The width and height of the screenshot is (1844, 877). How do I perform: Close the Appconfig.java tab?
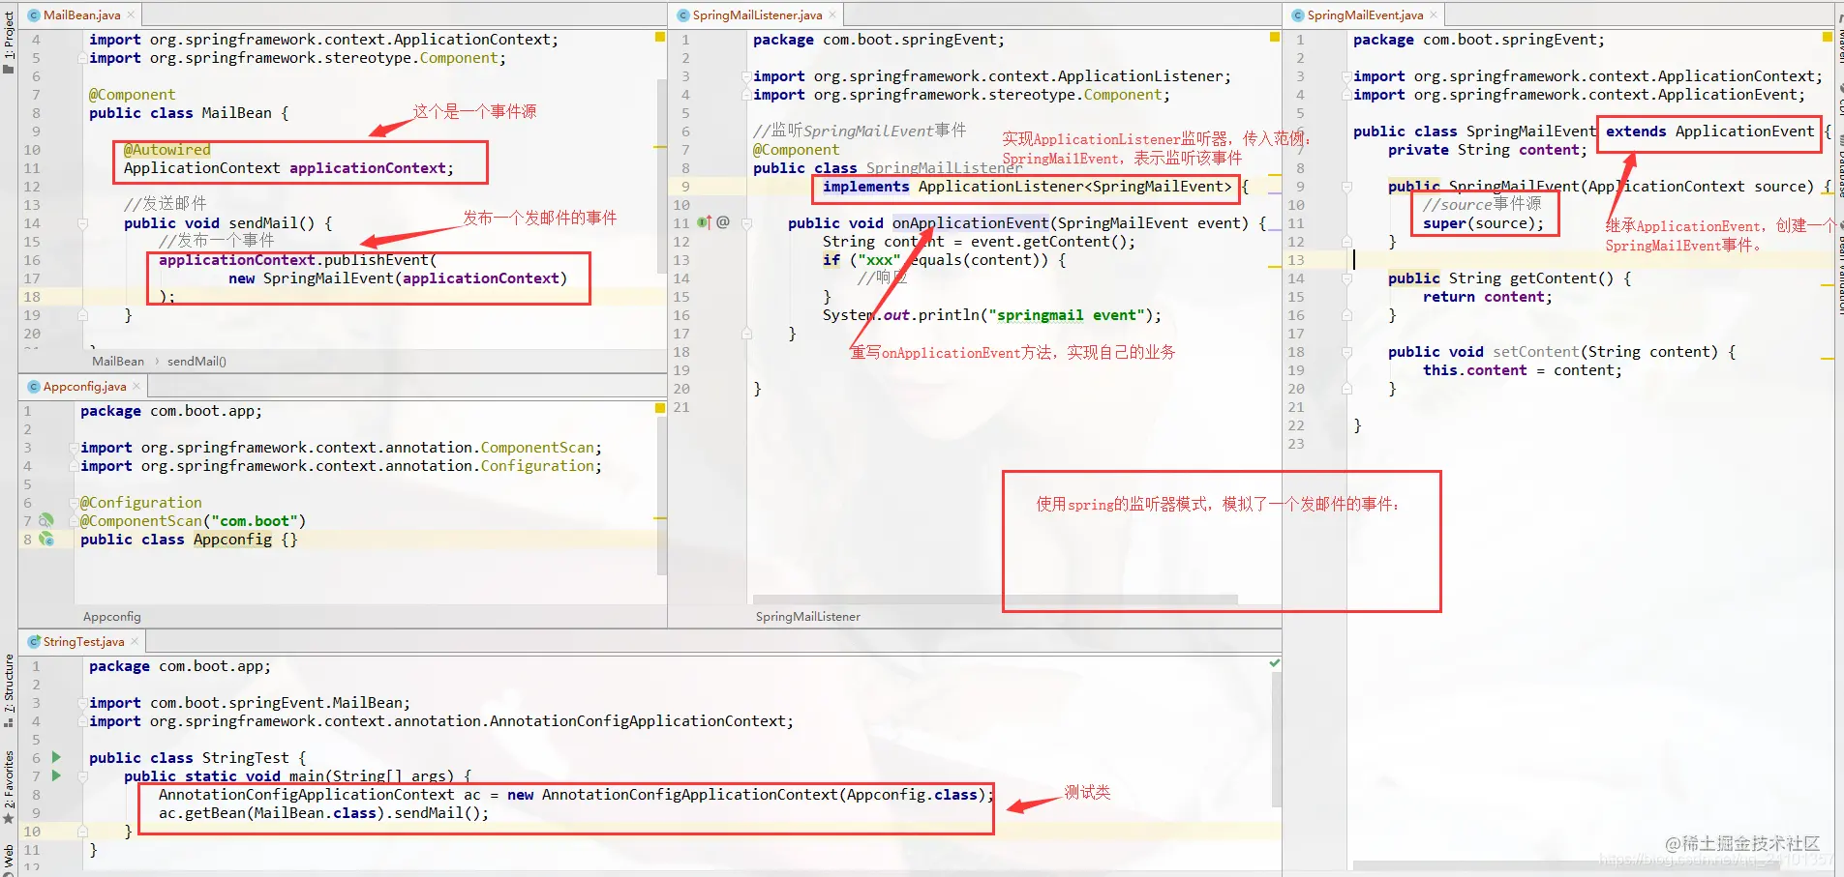click(x=136, y=386)
